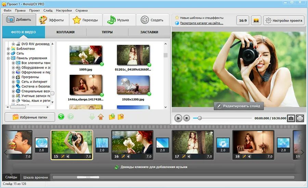Screen dimensions: 308x188
Task: Switch to the КОЛЛАЖИ sub-tab
Action: click(65, 32)
